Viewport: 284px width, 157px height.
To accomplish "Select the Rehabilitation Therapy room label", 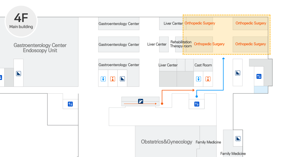I will (181, 44).
